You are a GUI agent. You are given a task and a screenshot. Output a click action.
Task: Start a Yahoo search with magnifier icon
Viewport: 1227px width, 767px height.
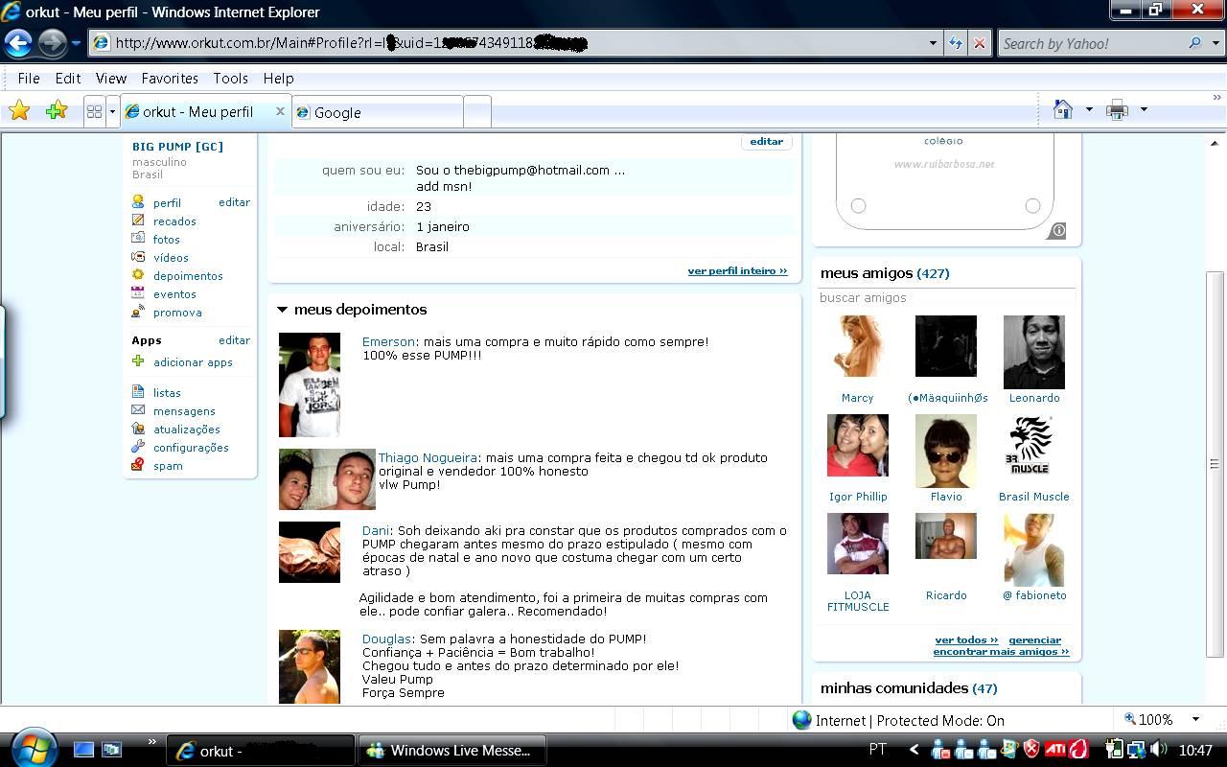1194,43
